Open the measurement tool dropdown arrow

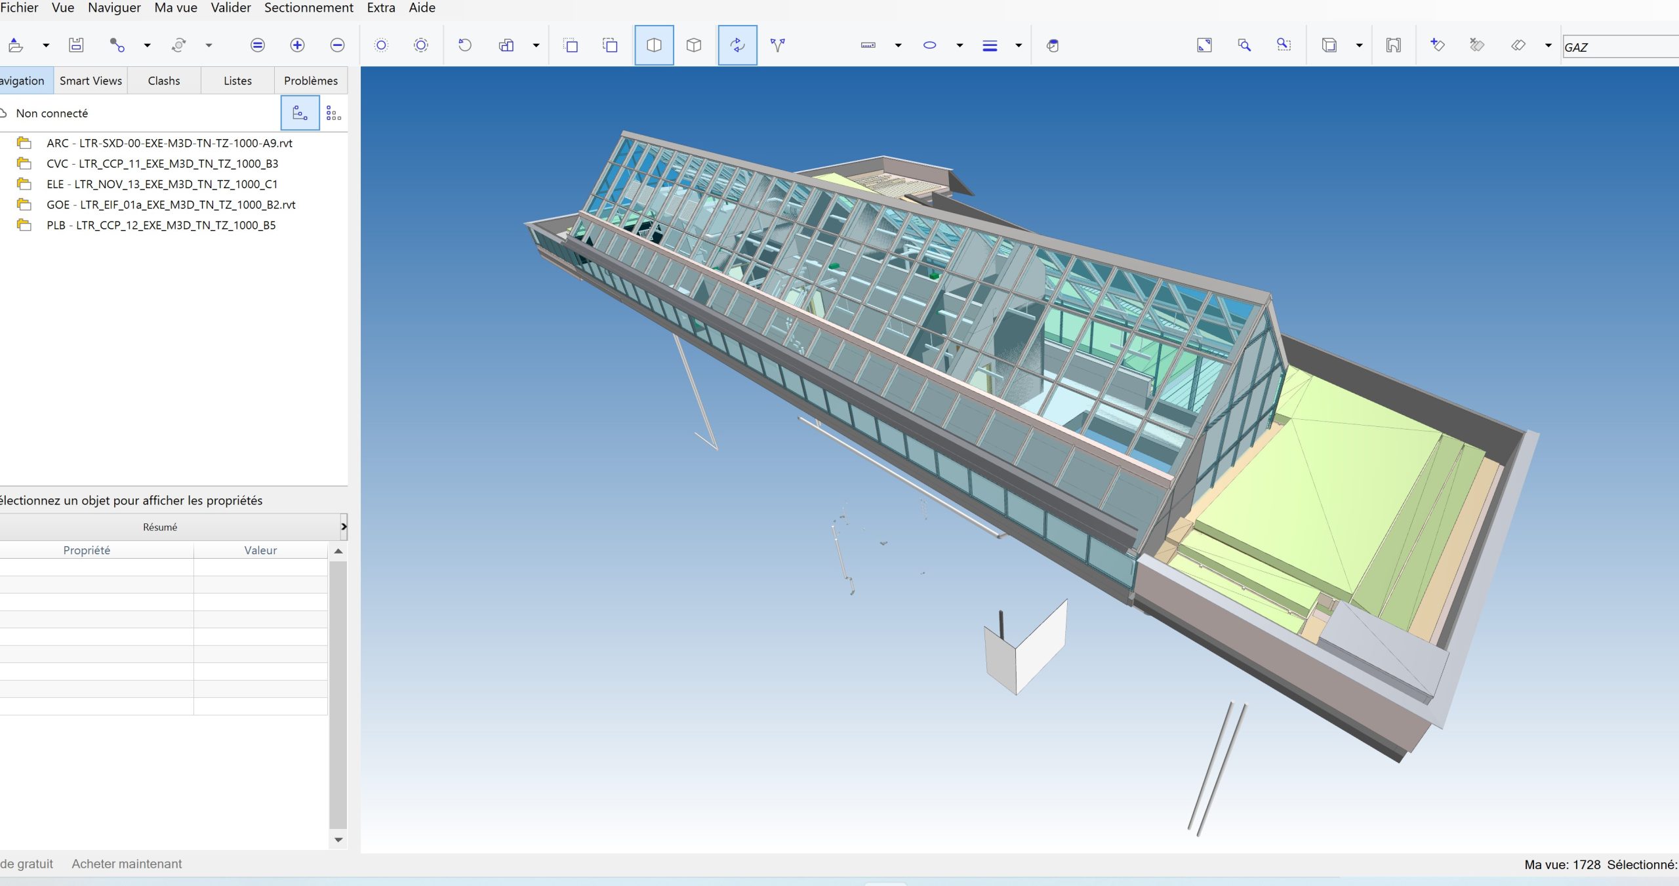pos(897,45)
